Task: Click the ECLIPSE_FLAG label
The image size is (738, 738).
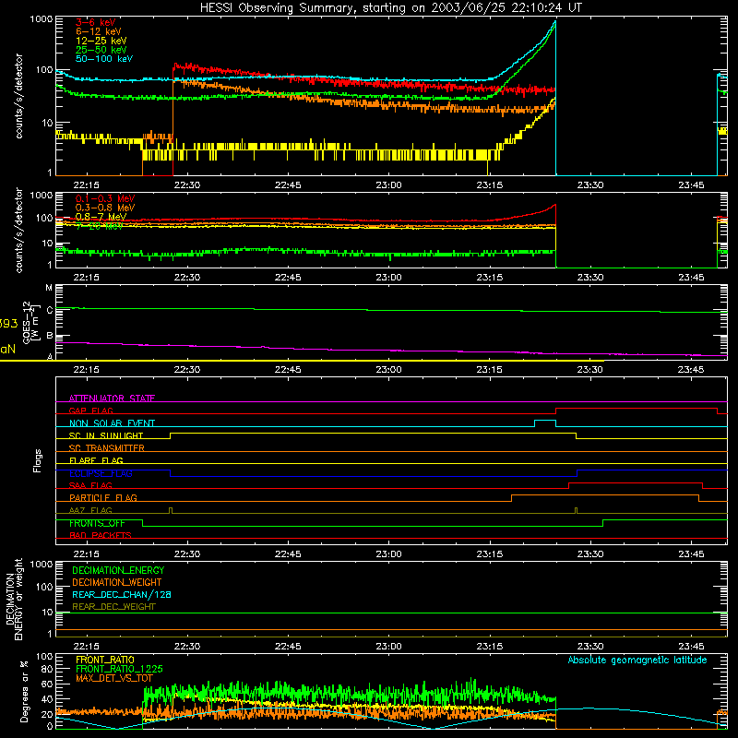Action: coord(101,473)
